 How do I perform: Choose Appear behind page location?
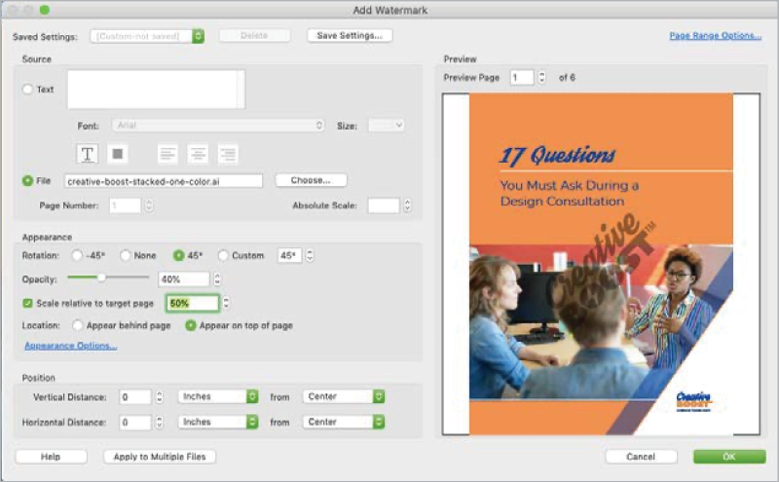point(77,325)
